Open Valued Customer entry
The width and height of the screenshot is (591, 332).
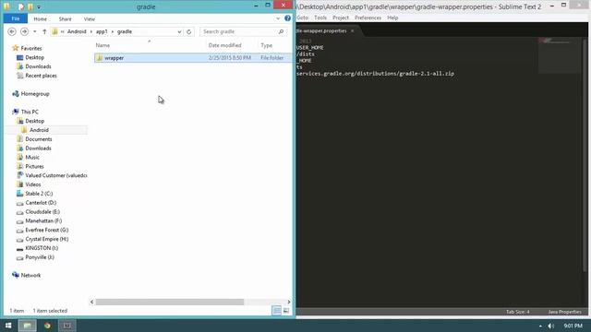[x=55, y=175]
